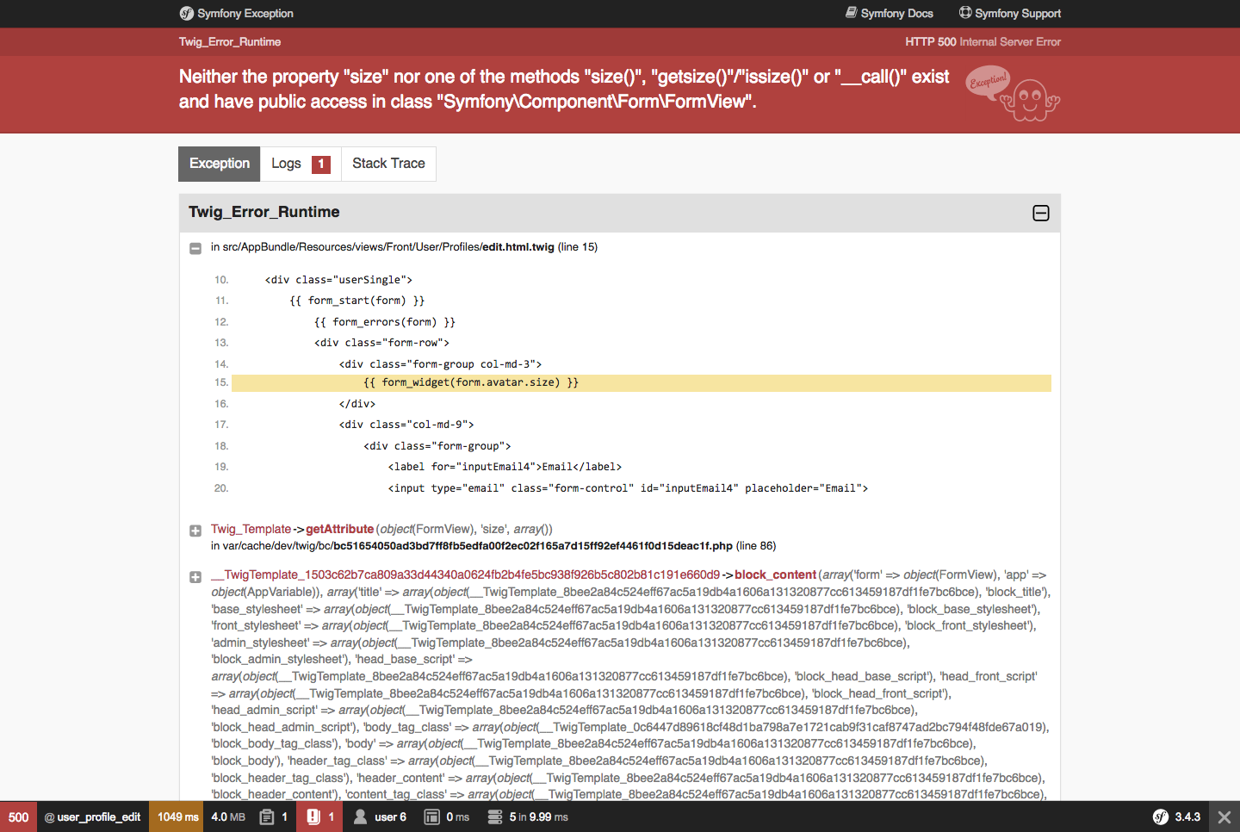This screenshot has width=1240, height=832.
Task: Click the ghost mascot illustration
Action: point(1030,97)
